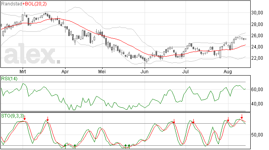Screen dimensions: 269x150
Task: Click the STO(9,3,3) panel label
Action: pyautogui.click(x=12, y=116)
